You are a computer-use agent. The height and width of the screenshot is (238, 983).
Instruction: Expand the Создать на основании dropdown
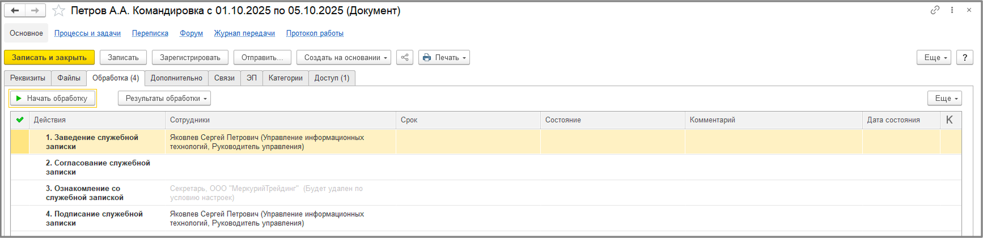point(344,57)
